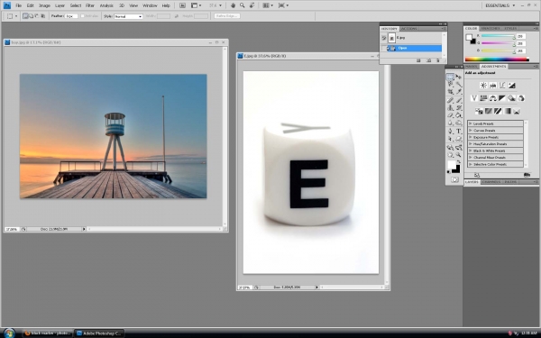Add a Black & White adjustment

click(x=502, y=98)
